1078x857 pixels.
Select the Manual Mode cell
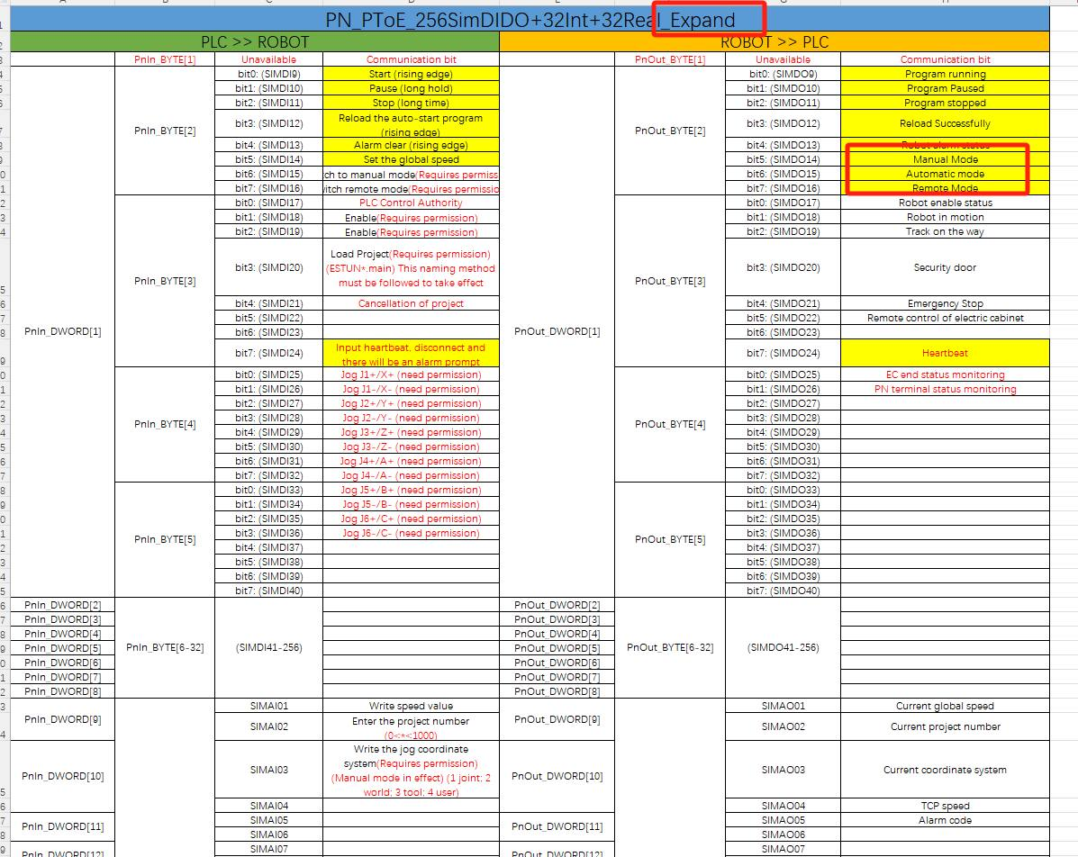(x=946, y=159)
